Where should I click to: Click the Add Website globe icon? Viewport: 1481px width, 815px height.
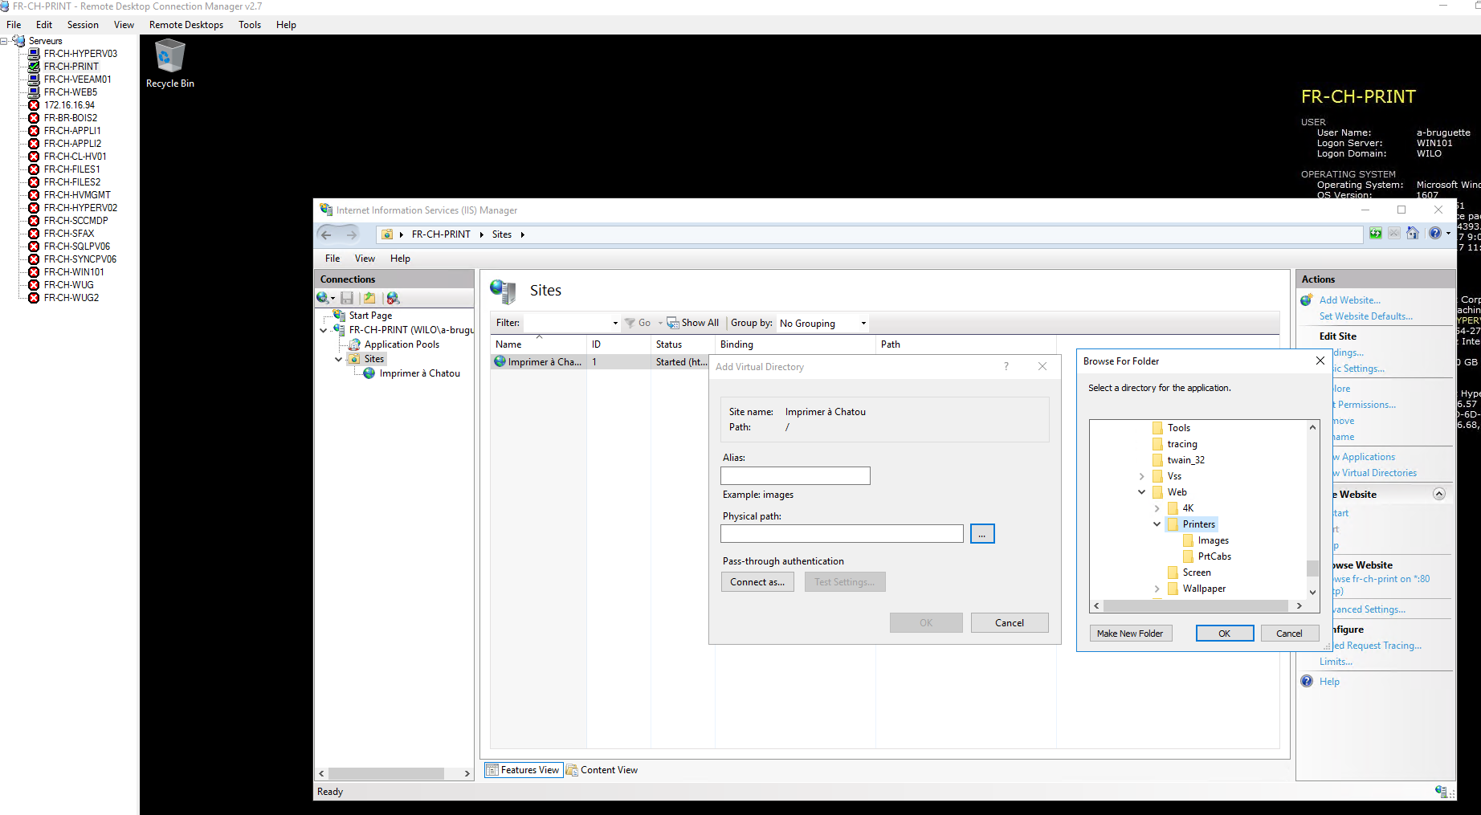tap(1307, 300)
